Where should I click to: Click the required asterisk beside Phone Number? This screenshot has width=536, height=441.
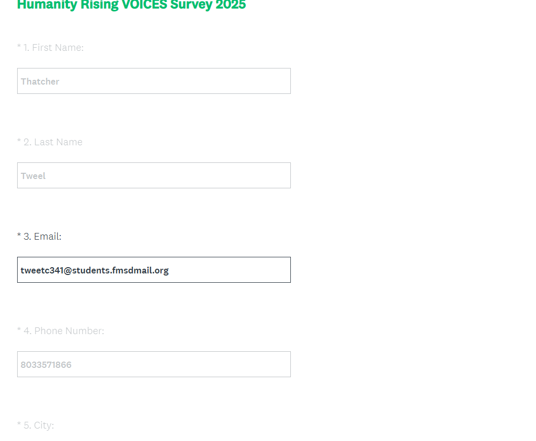click(19, 330)
